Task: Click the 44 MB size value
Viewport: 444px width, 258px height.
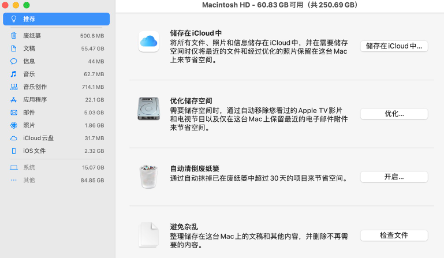Action: pyautogui.click(x=96, y=61)
